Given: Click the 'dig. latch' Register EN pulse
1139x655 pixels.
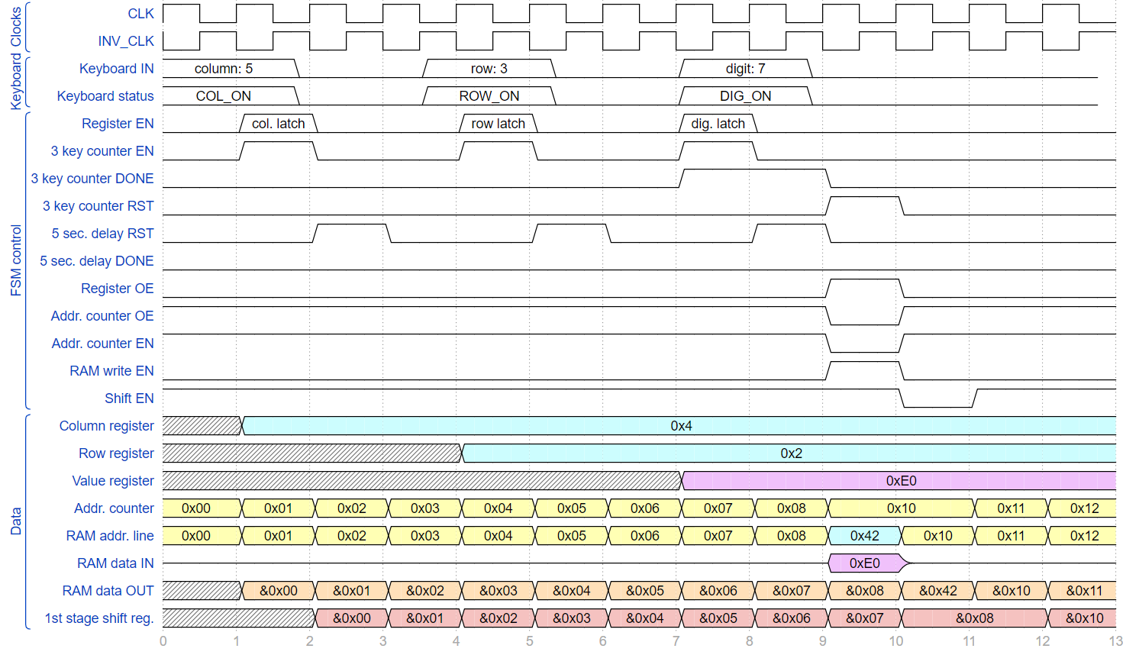Looking at the screenshot, I should point(718,124).
